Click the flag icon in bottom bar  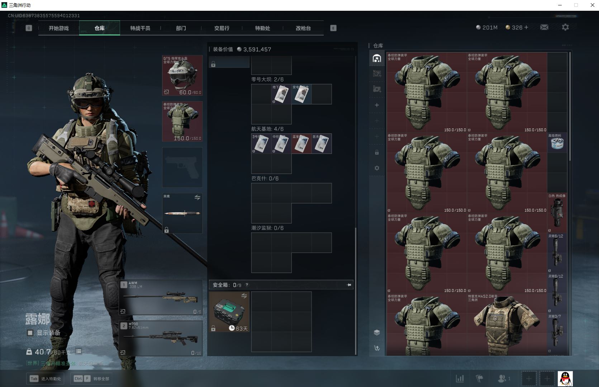[479, 378]
